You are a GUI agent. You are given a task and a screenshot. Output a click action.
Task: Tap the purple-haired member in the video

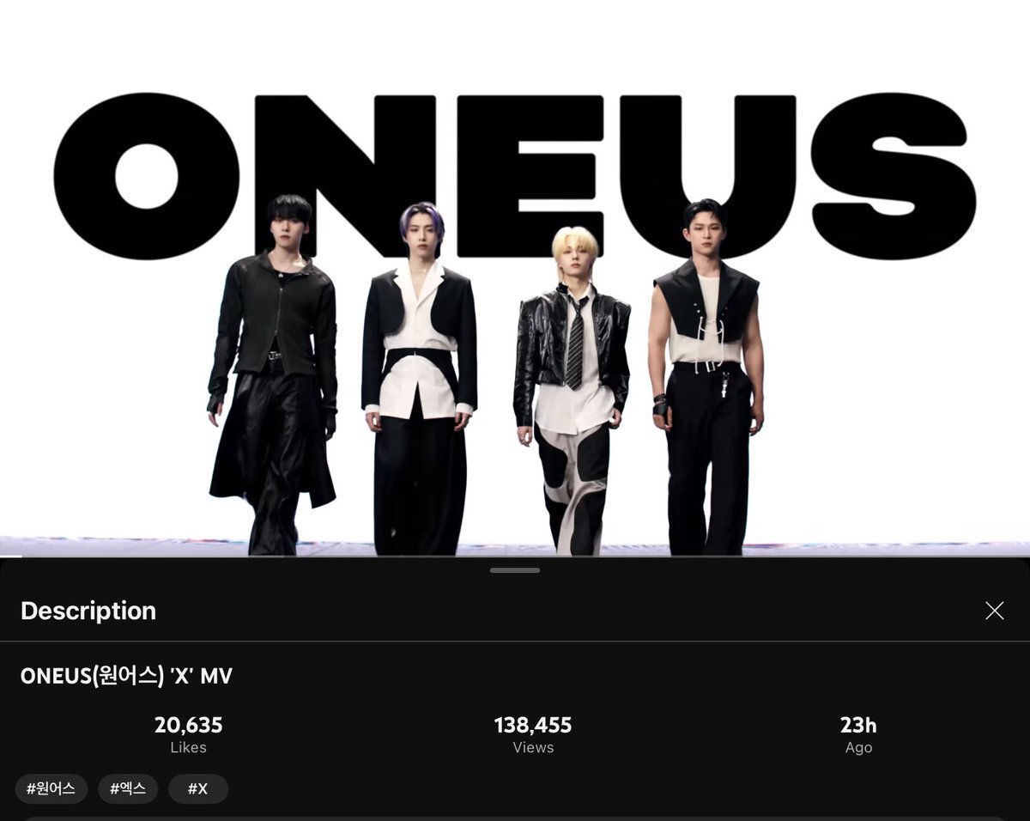click(x=419, y=378)
